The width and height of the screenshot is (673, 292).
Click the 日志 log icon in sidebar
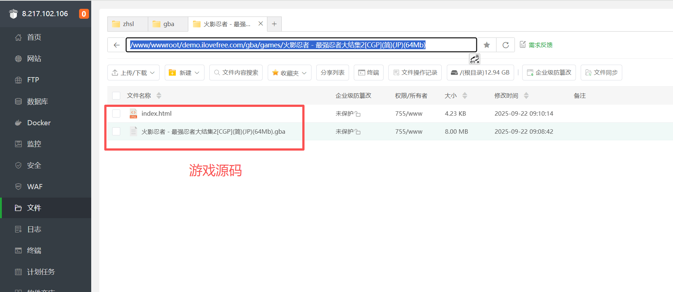[18, 229]
